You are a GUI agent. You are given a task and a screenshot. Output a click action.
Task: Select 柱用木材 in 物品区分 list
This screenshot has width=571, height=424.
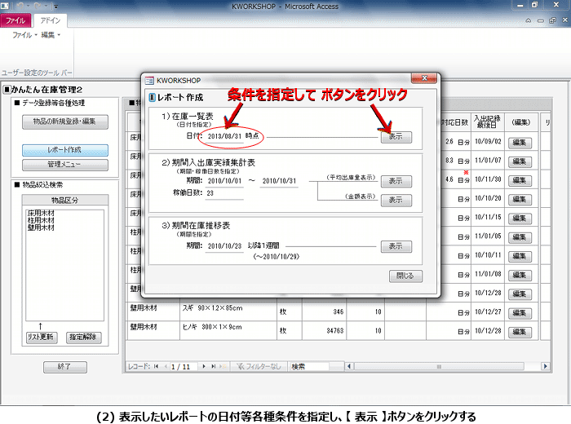click(41, 220)
